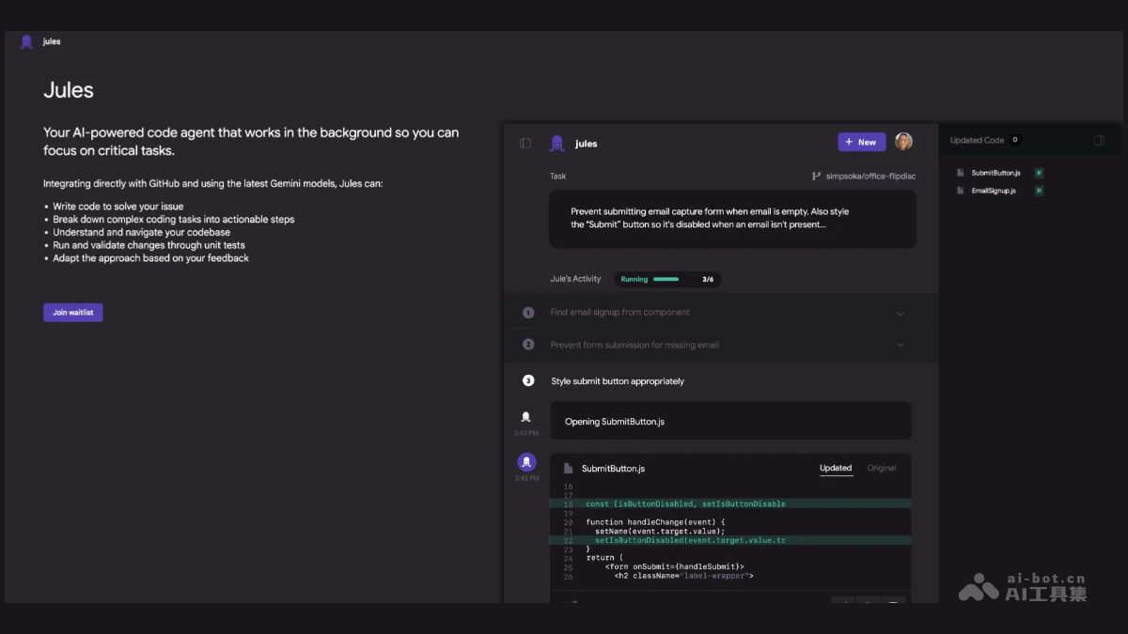Click the Jules logo at the top-left of the page

point(26,41)
